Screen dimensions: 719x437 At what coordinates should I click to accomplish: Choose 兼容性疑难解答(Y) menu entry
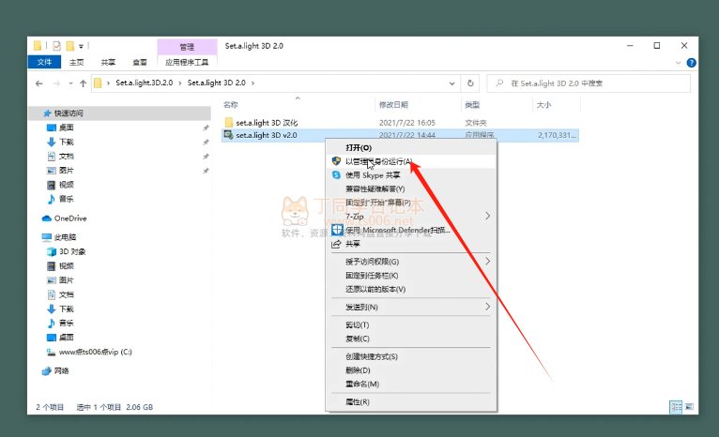point(411,188)
